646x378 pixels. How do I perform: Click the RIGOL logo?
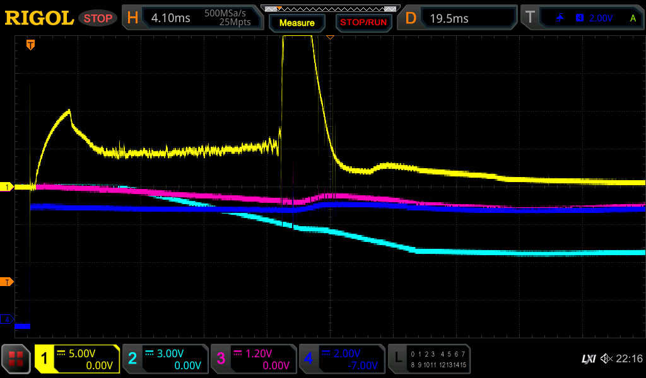point(39,18)
